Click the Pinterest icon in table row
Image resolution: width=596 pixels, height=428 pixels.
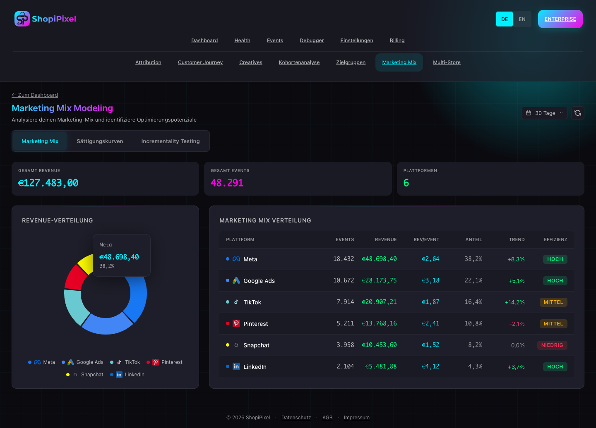point(236,324)
